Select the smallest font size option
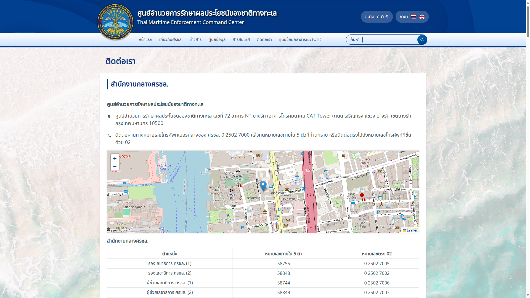The height and width of the screenshot is (298, 530). (x=378, y=17)
